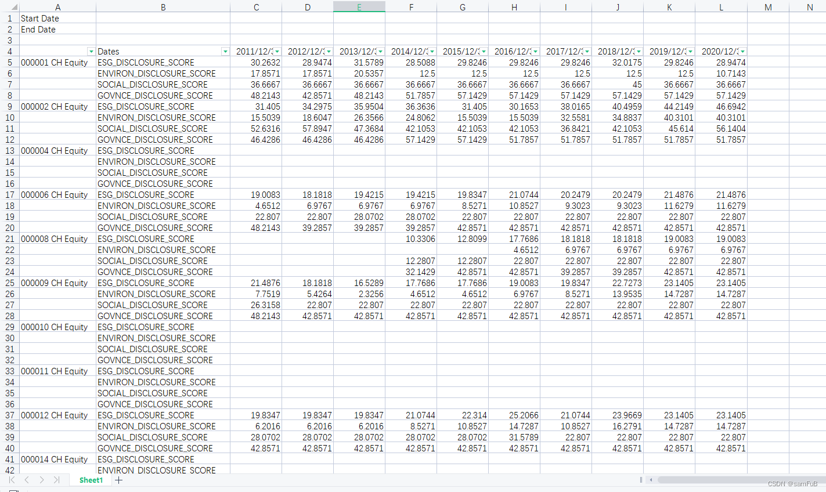Go to first sheet navigation arrow
This screenshot has height=492, width=826.
[12, 480]
